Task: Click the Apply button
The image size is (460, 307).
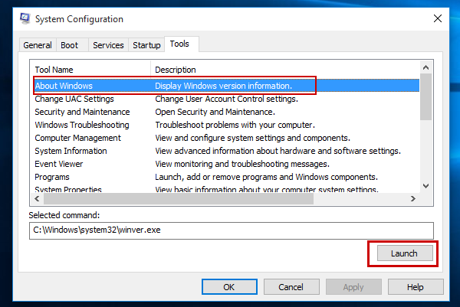Action: [x=353, y=287]
